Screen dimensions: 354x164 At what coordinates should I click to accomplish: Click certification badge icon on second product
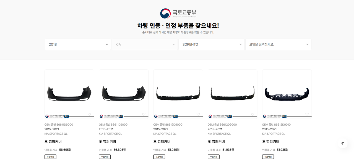pyautogui.click(x=121, y=116)
